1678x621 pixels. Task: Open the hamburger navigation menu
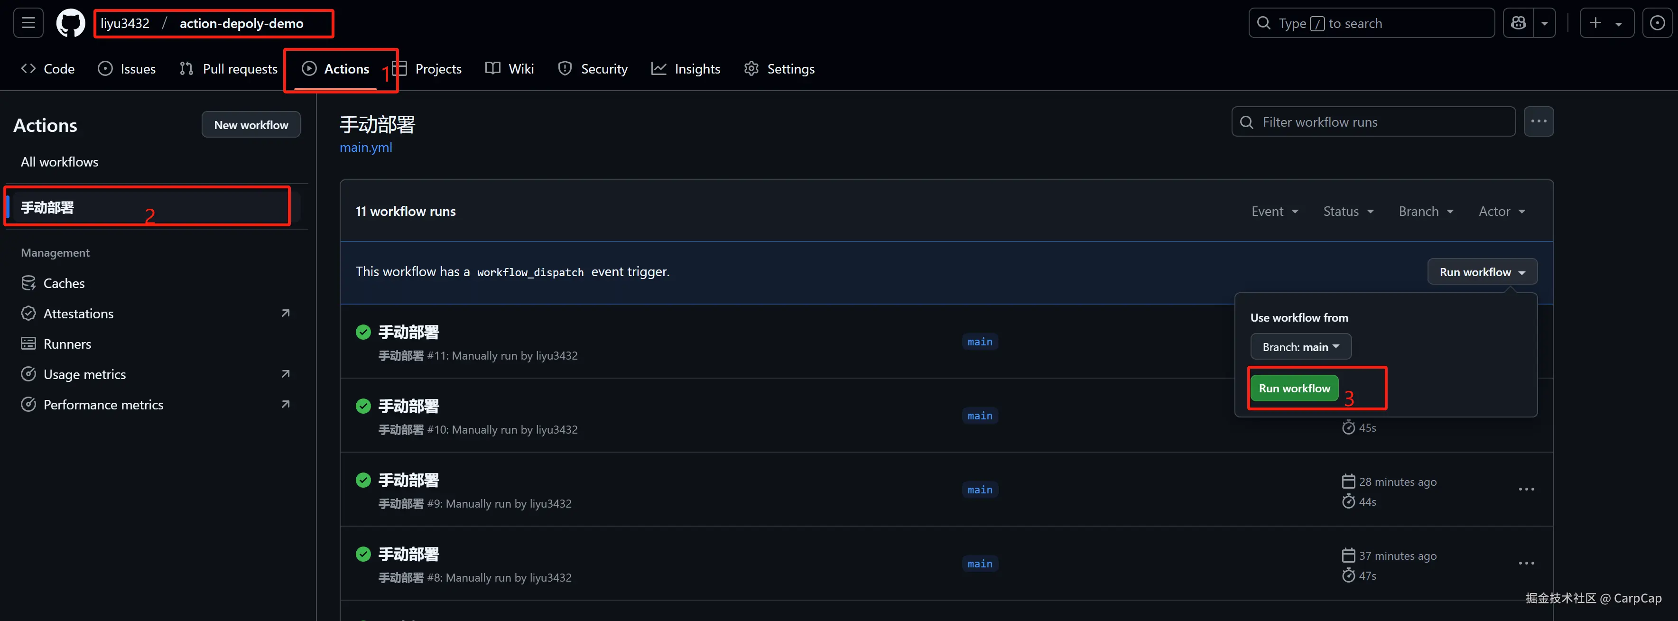(28, 23)
